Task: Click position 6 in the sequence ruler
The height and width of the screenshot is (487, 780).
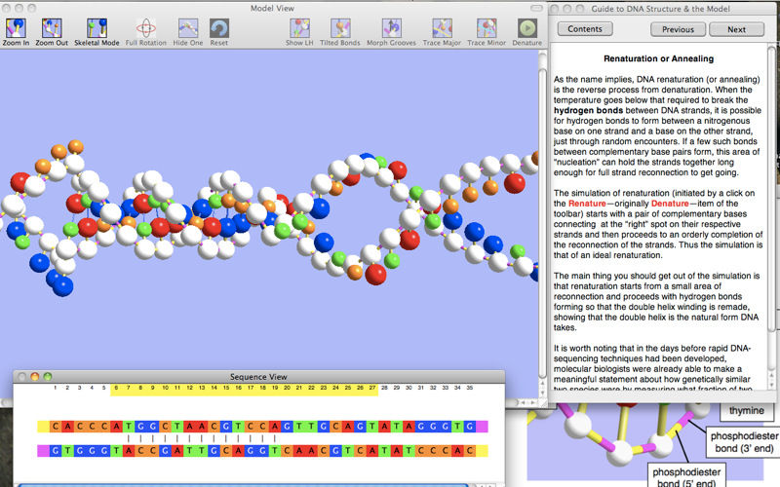Action: (116, 388)
